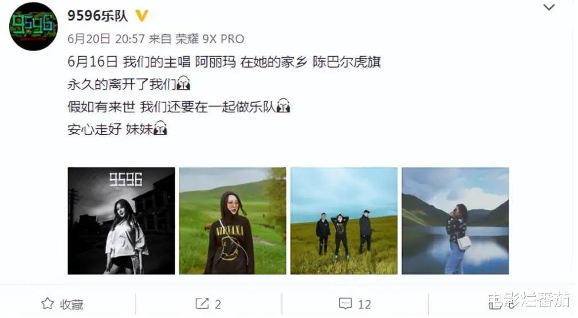This screenshot has height=318, width=578.
Task: Click crying emoji after 妹妹
Action: 160,129
